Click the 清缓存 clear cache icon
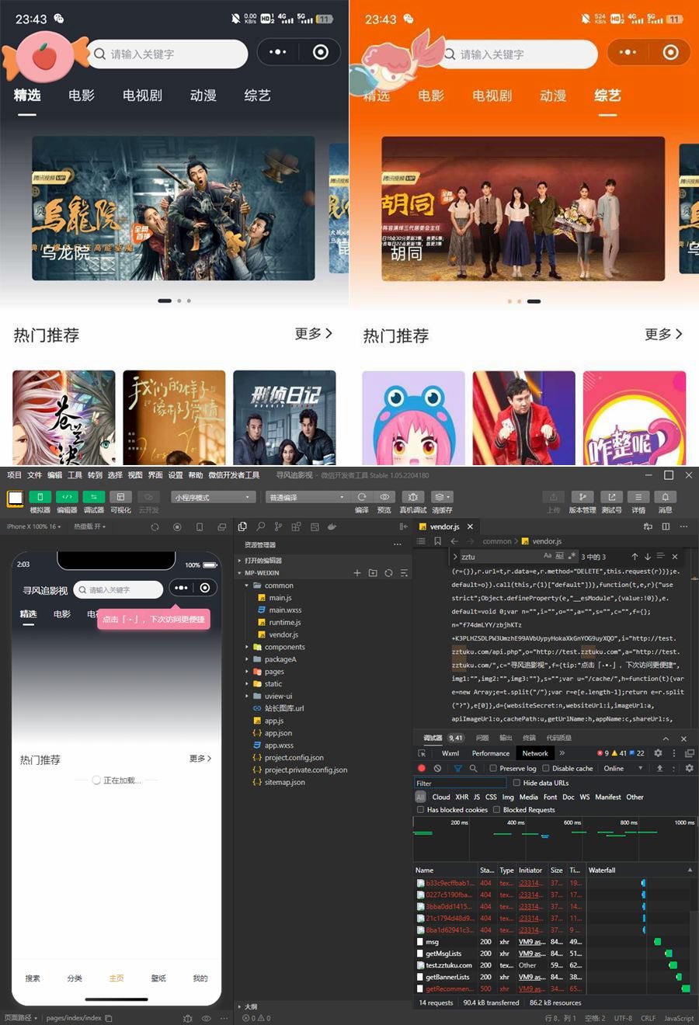The image size is (699, 1025). (440, 497)
